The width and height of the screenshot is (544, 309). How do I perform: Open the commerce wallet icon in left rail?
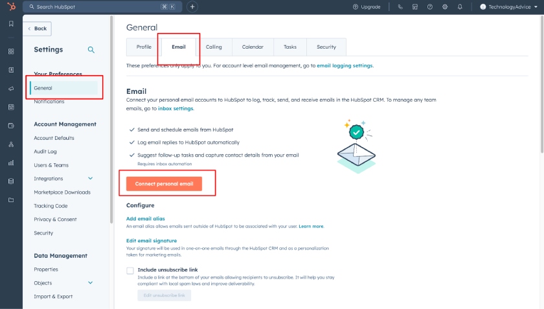pyautogui.click(x=11, y=126)
